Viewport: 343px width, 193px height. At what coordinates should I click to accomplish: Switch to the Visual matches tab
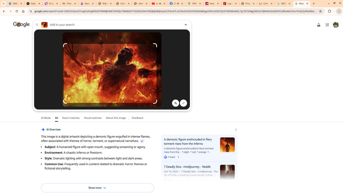[x=93, y=118]
